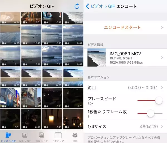
Task: Tap the refresh icon in video list
Action: tap(77, 6)
